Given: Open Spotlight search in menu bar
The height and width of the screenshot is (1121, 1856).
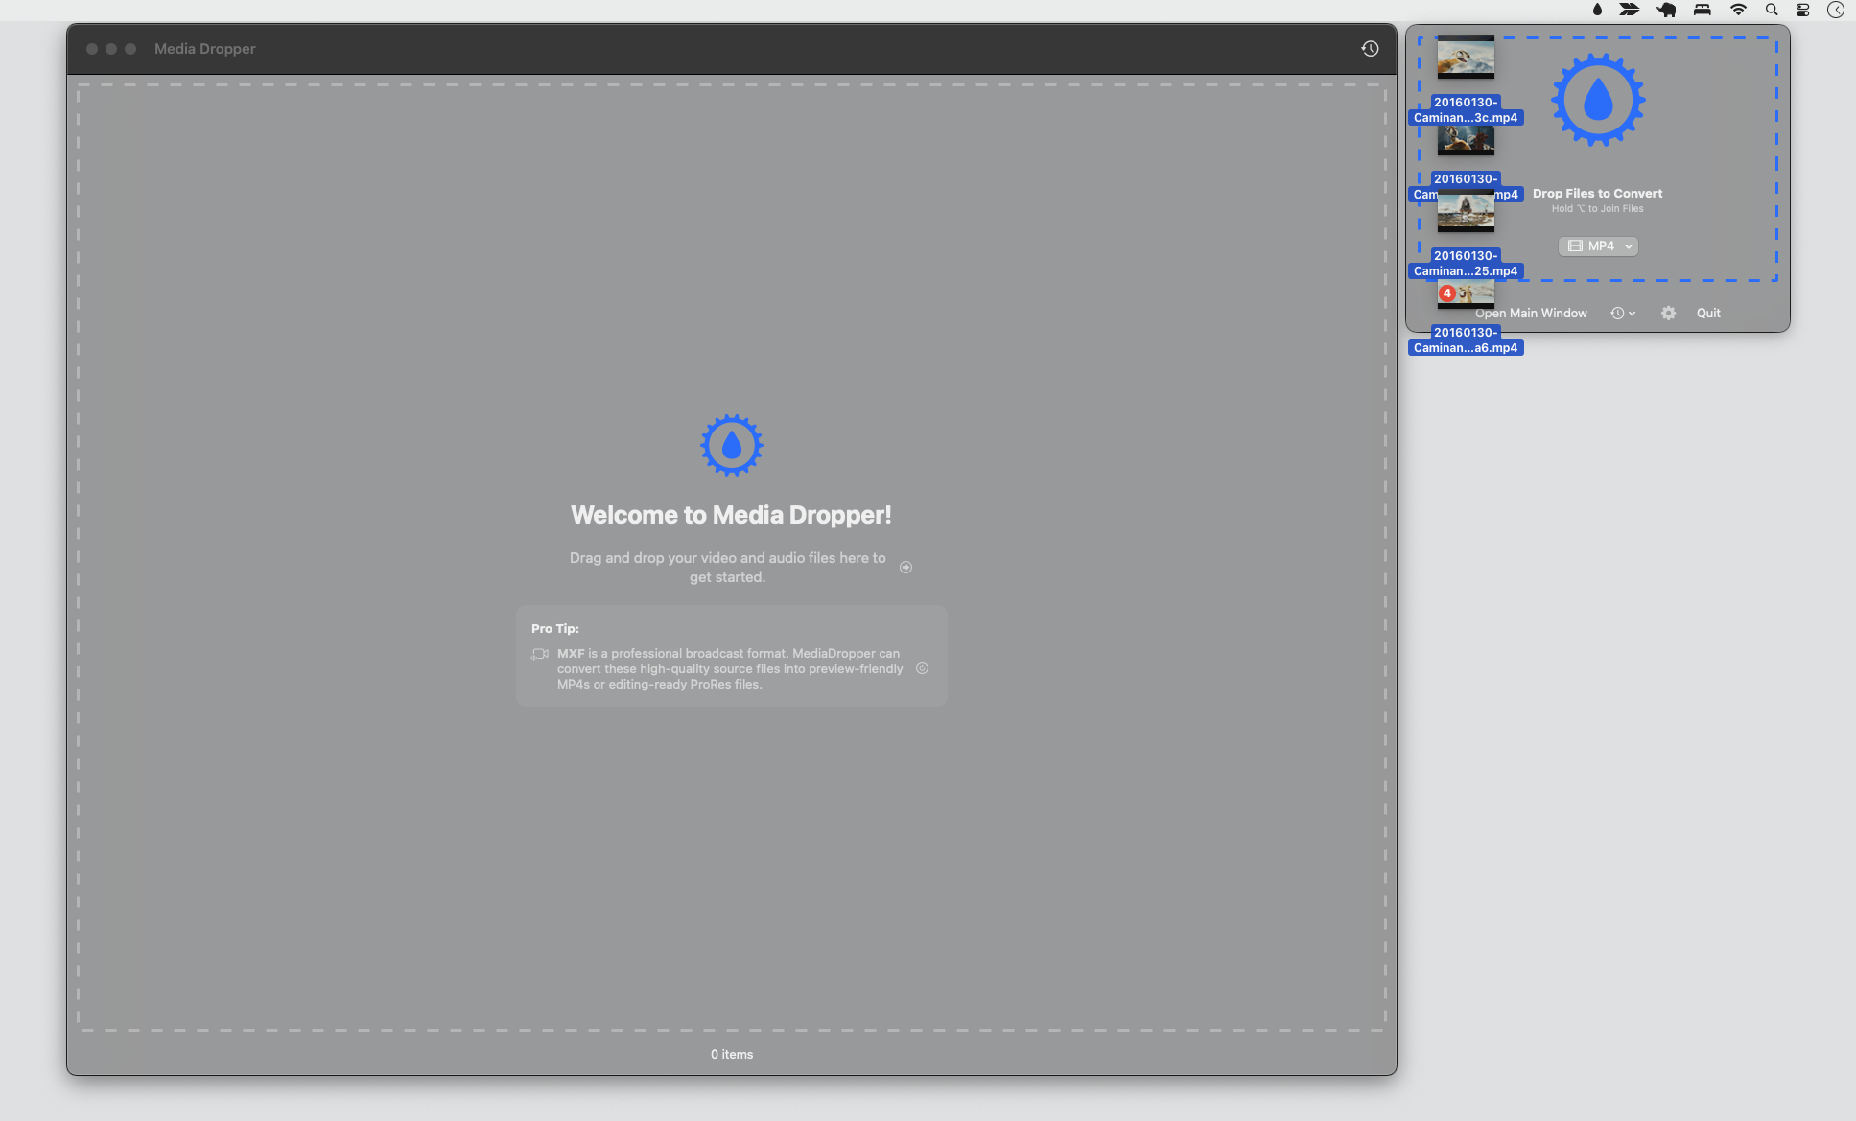Looking at the screenshot, I should click(1772, 10).
